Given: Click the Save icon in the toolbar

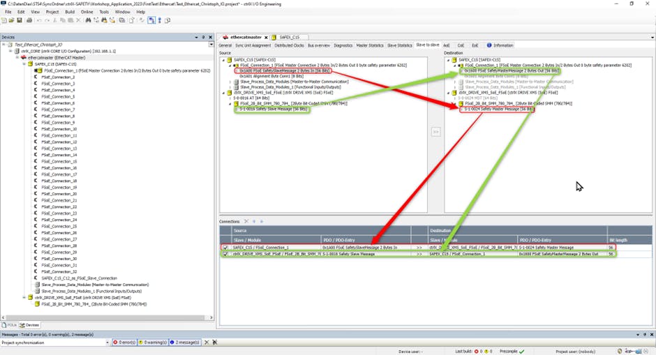Looking at the screenshot, I should pos(19,20).
